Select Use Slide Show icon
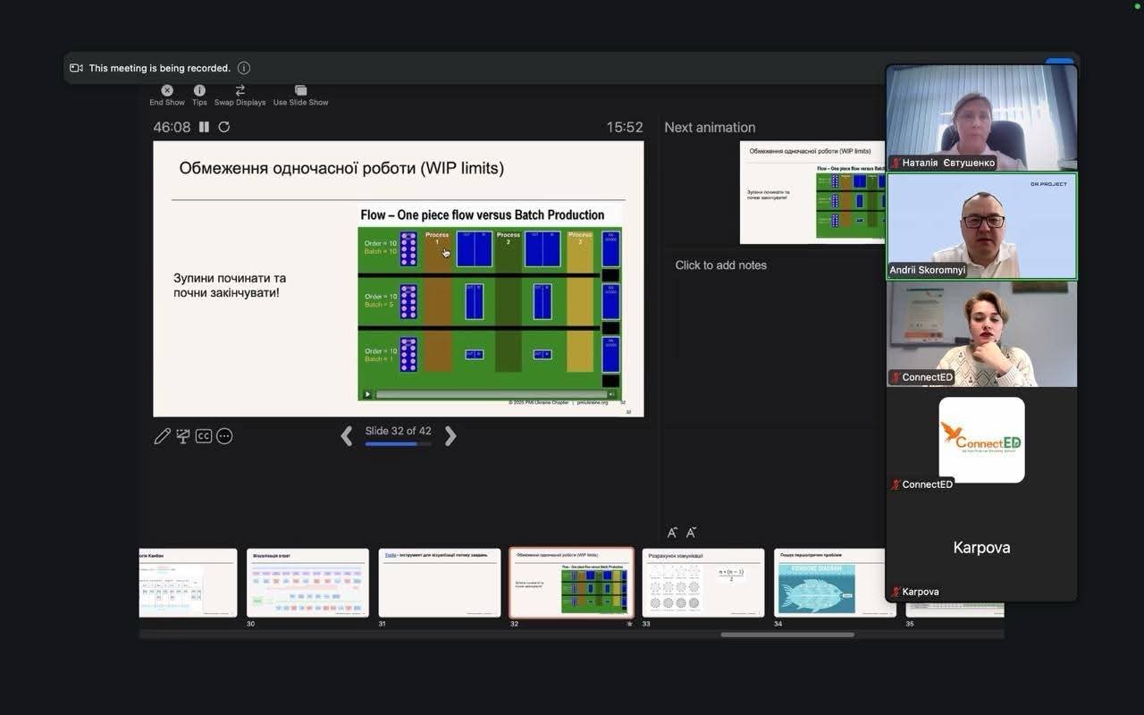The width and height of the screenshot is (1144, 715). pyautogui.click(x=300, y=90)
